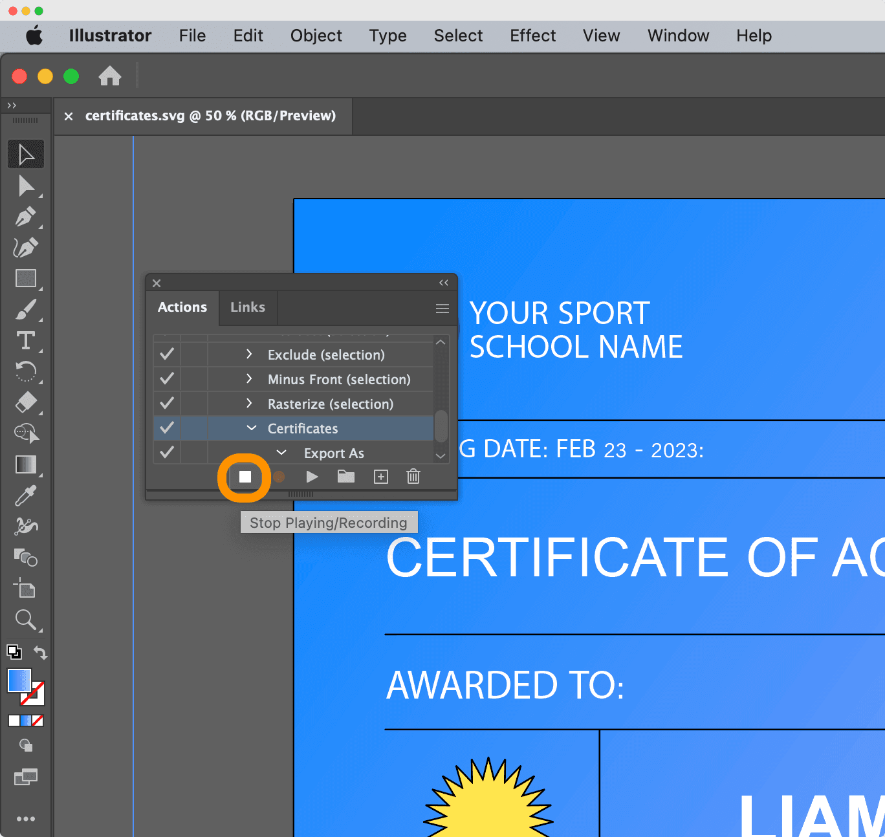Image resolution: width=885 pixels, height=837 pixels.
Task: Select the Pen tool
Action: coord(26,217)
